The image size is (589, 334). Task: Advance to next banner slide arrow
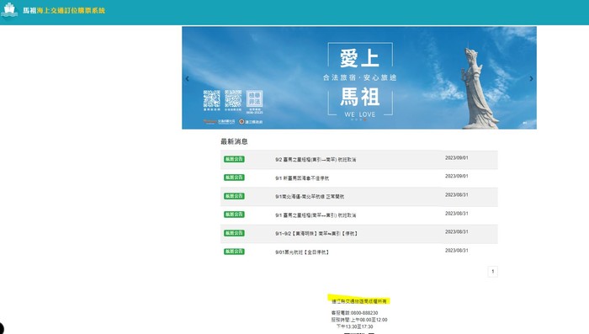[x=531, y=78]
